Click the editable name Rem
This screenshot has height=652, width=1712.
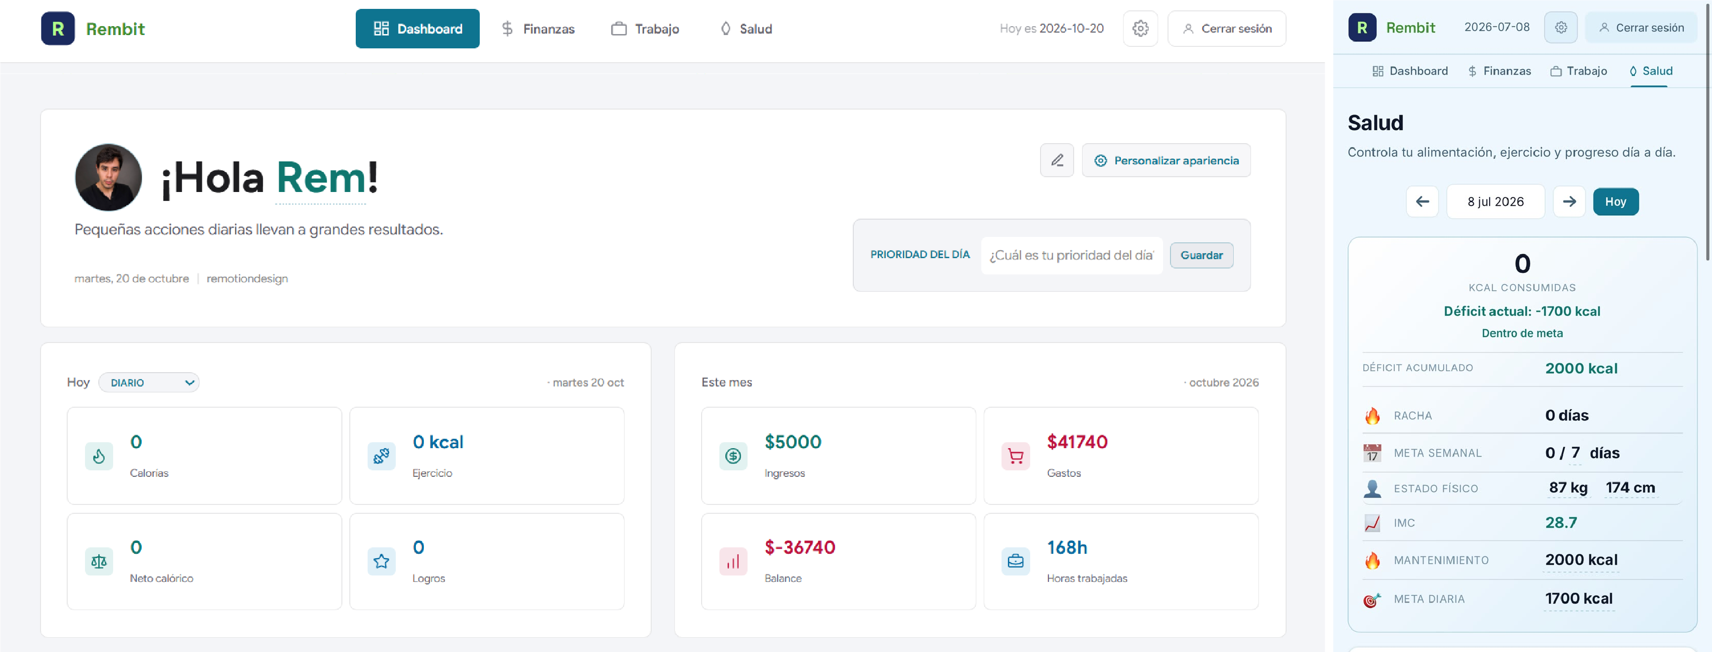(321, 178)
